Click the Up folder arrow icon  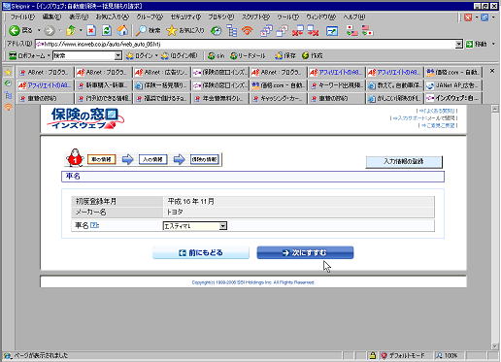[71, 30]
